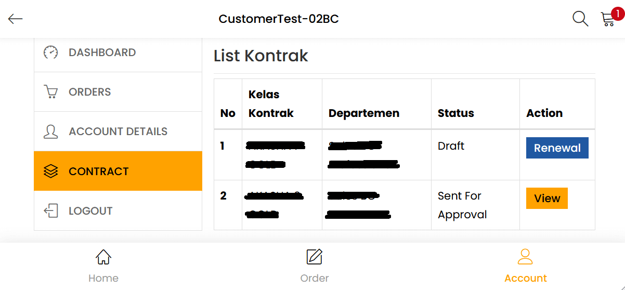Viewport: 625px width, 290px height.
Task: Open the shopping cart icon
Action: click(607, 20)
